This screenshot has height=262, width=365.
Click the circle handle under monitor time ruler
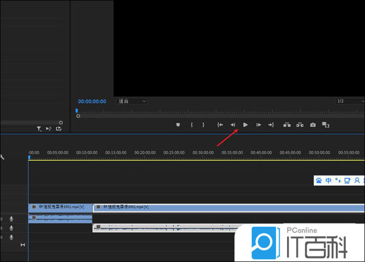click(x=78, y=116)
